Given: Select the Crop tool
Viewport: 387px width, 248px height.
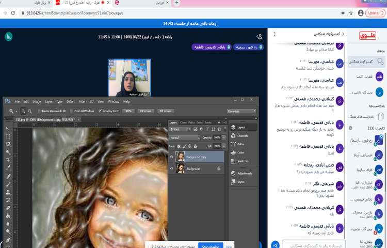Looking at the screenshot, I should 8,160.
